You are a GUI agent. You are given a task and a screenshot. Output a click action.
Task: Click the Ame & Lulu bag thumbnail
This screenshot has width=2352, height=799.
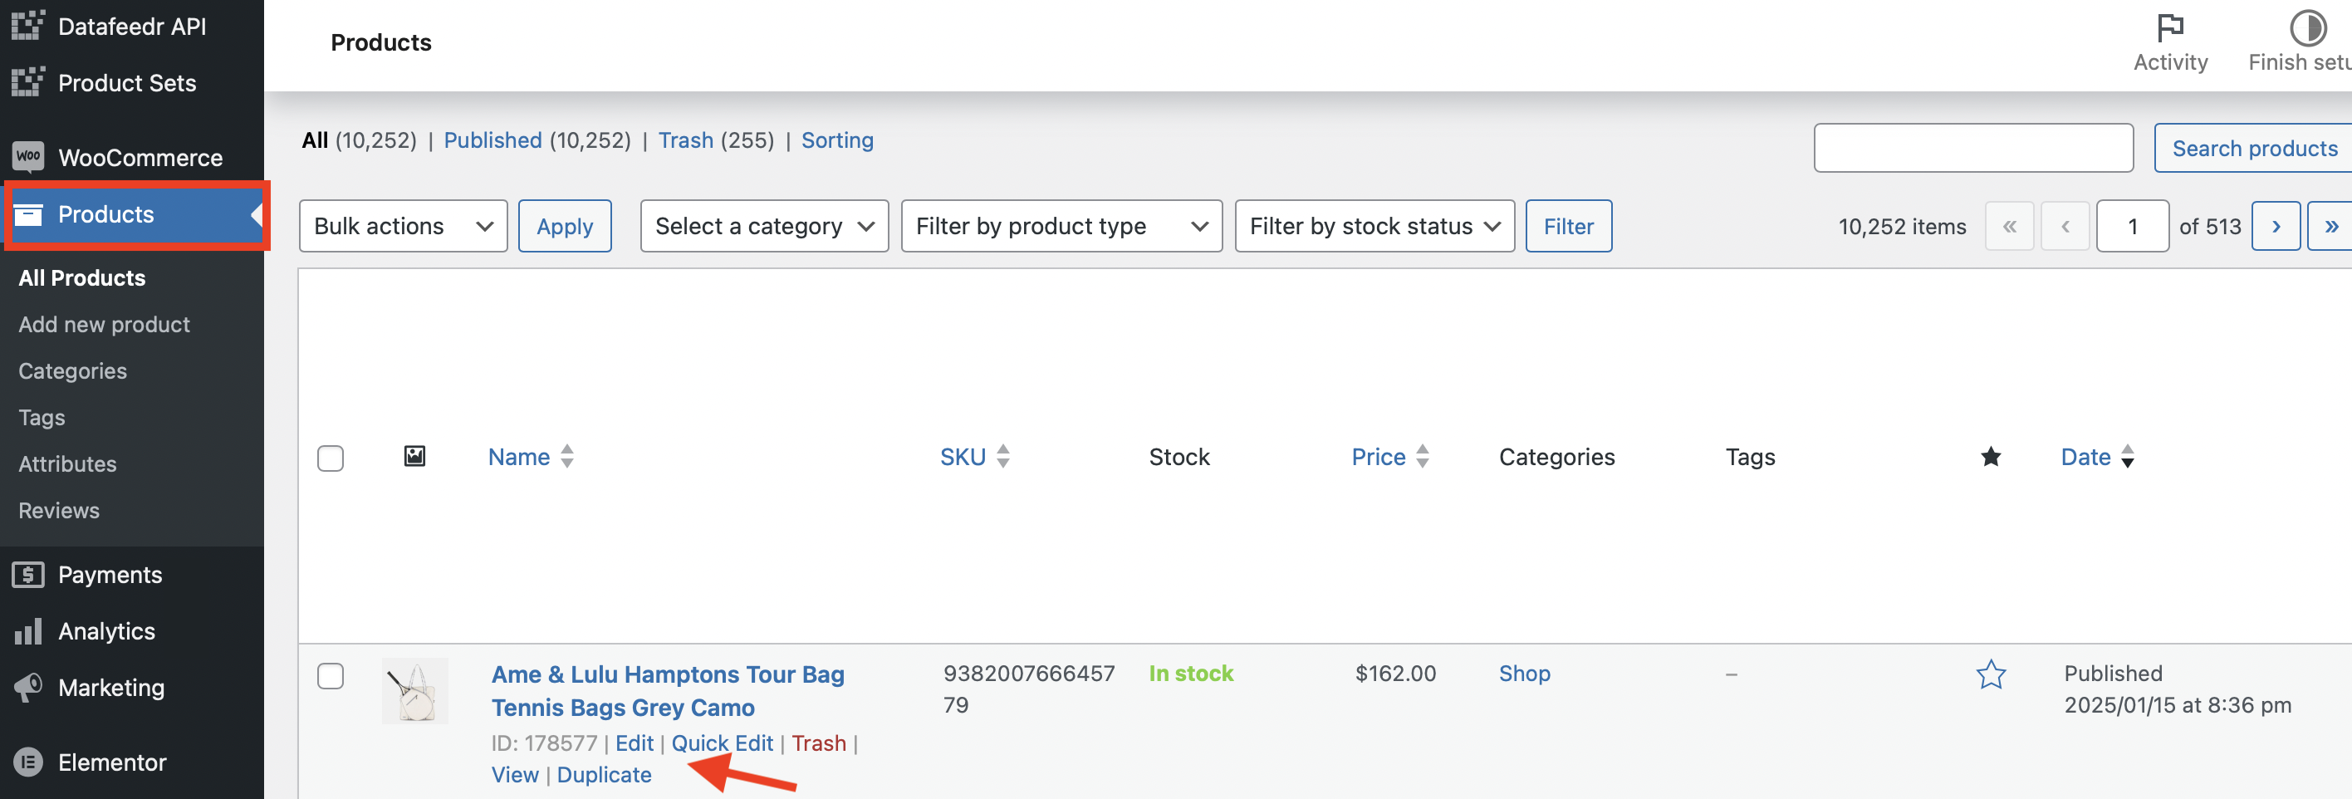click(x=414, y=691)
